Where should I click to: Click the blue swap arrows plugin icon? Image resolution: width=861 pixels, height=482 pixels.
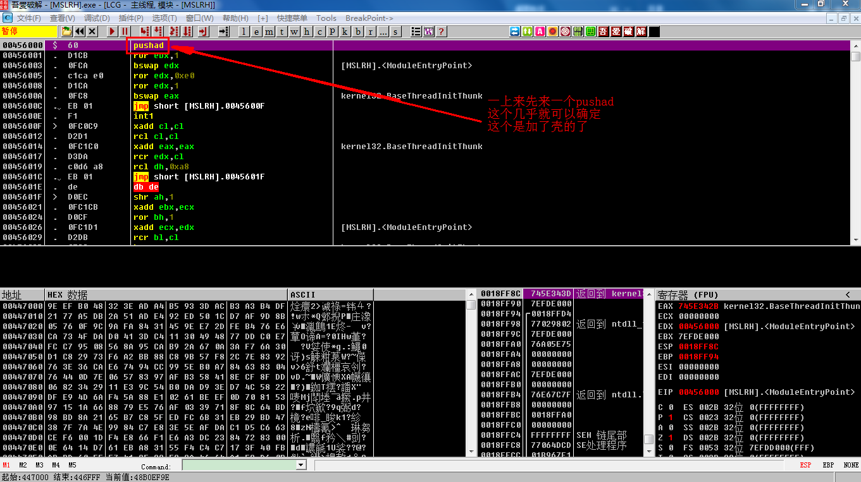[x=515, y=31]
